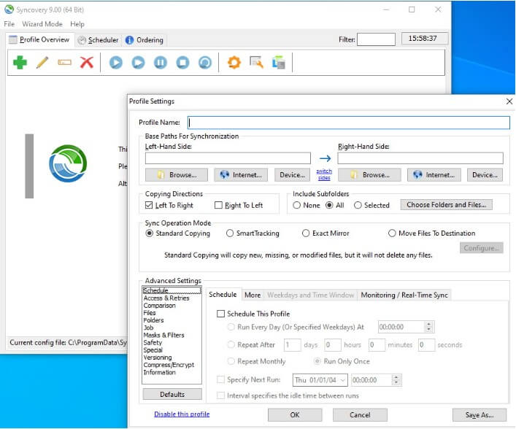Select Comparison in settings list

(160, 306)
